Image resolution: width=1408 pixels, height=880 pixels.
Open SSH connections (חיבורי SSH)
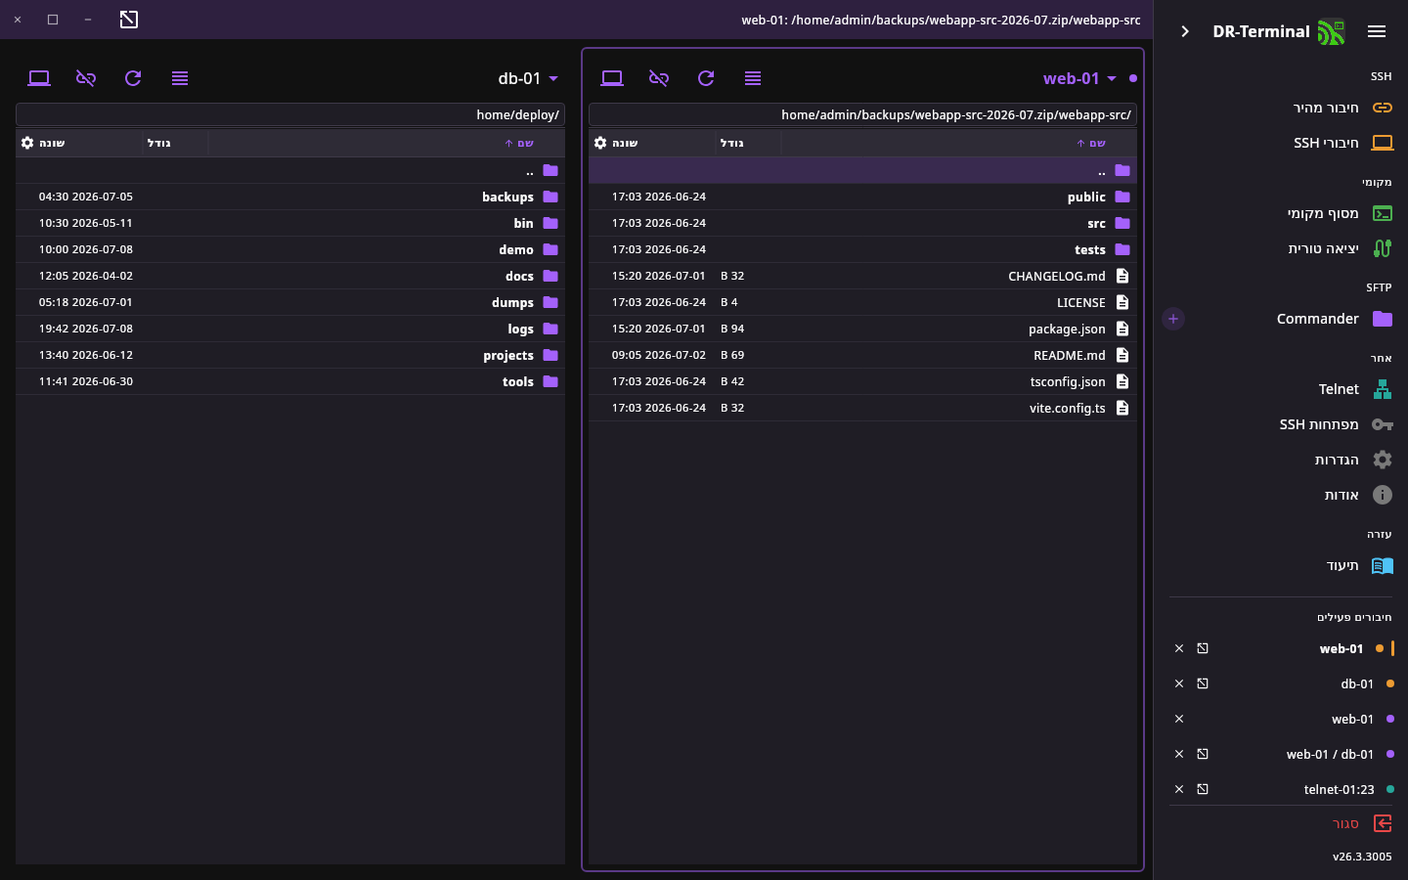(x=1281, y=143)
